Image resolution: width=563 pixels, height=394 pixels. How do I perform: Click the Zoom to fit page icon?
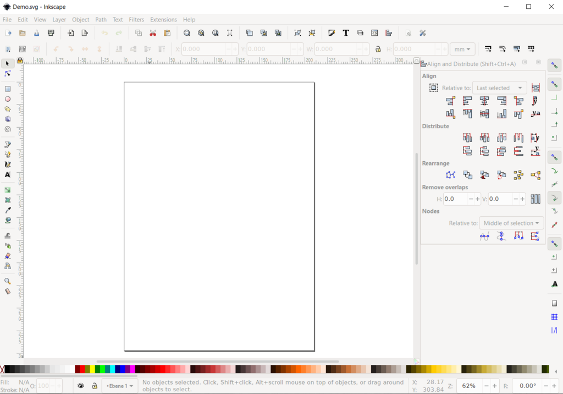(216, 33)
